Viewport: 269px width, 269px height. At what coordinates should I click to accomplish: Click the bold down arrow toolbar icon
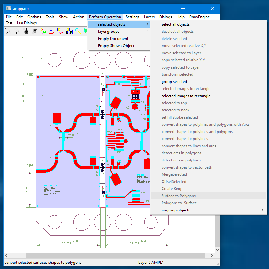tap(26, 31)
